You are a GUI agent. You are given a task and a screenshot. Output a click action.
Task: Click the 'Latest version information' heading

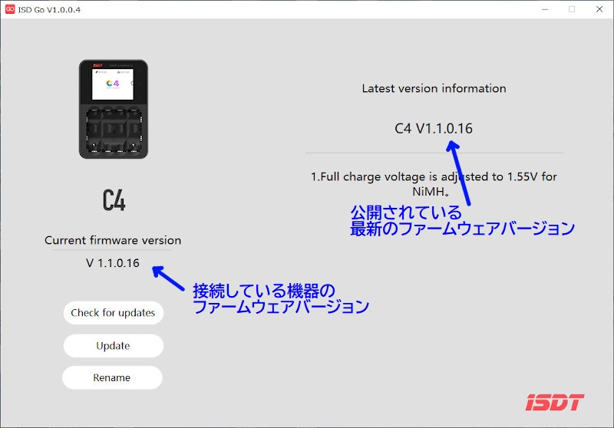click(x=434, y=88)
